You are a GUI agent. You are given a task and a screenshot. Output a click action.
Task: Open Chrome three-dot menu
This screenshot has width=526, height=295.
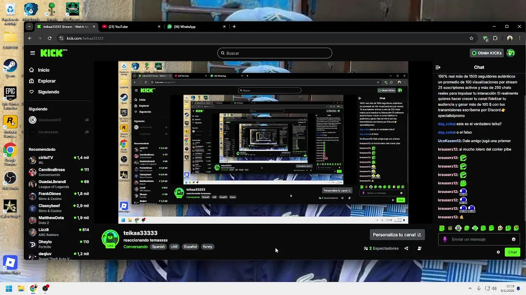[x=519, y=38]
